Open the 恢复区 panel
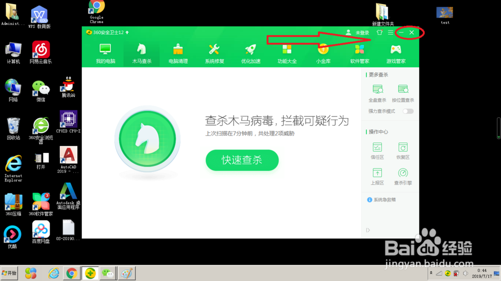501x281 pixels. pyautogui.click(x=403, y=150)
